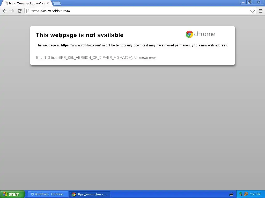The image size is (265, 198).
Task: Click the 2:23 PM clock
Action: (x=255, y=194)
